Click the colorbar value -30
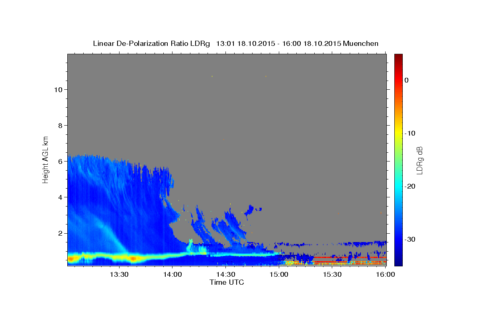The image size is (478, 319). pos(409,239)
